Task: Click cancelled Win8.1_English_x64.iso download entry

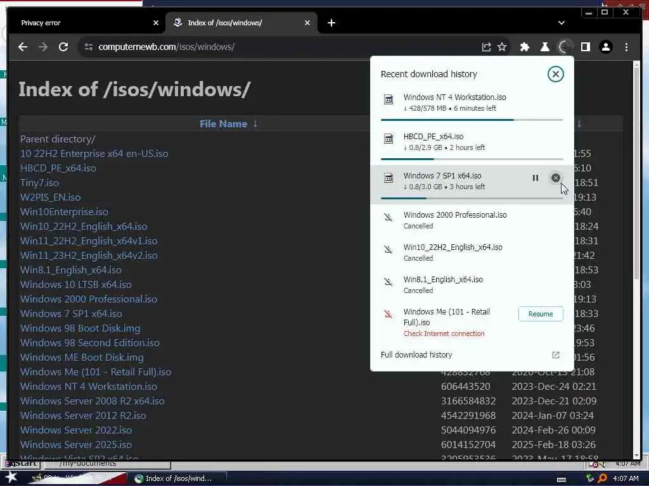Action: tap(472, 285)
